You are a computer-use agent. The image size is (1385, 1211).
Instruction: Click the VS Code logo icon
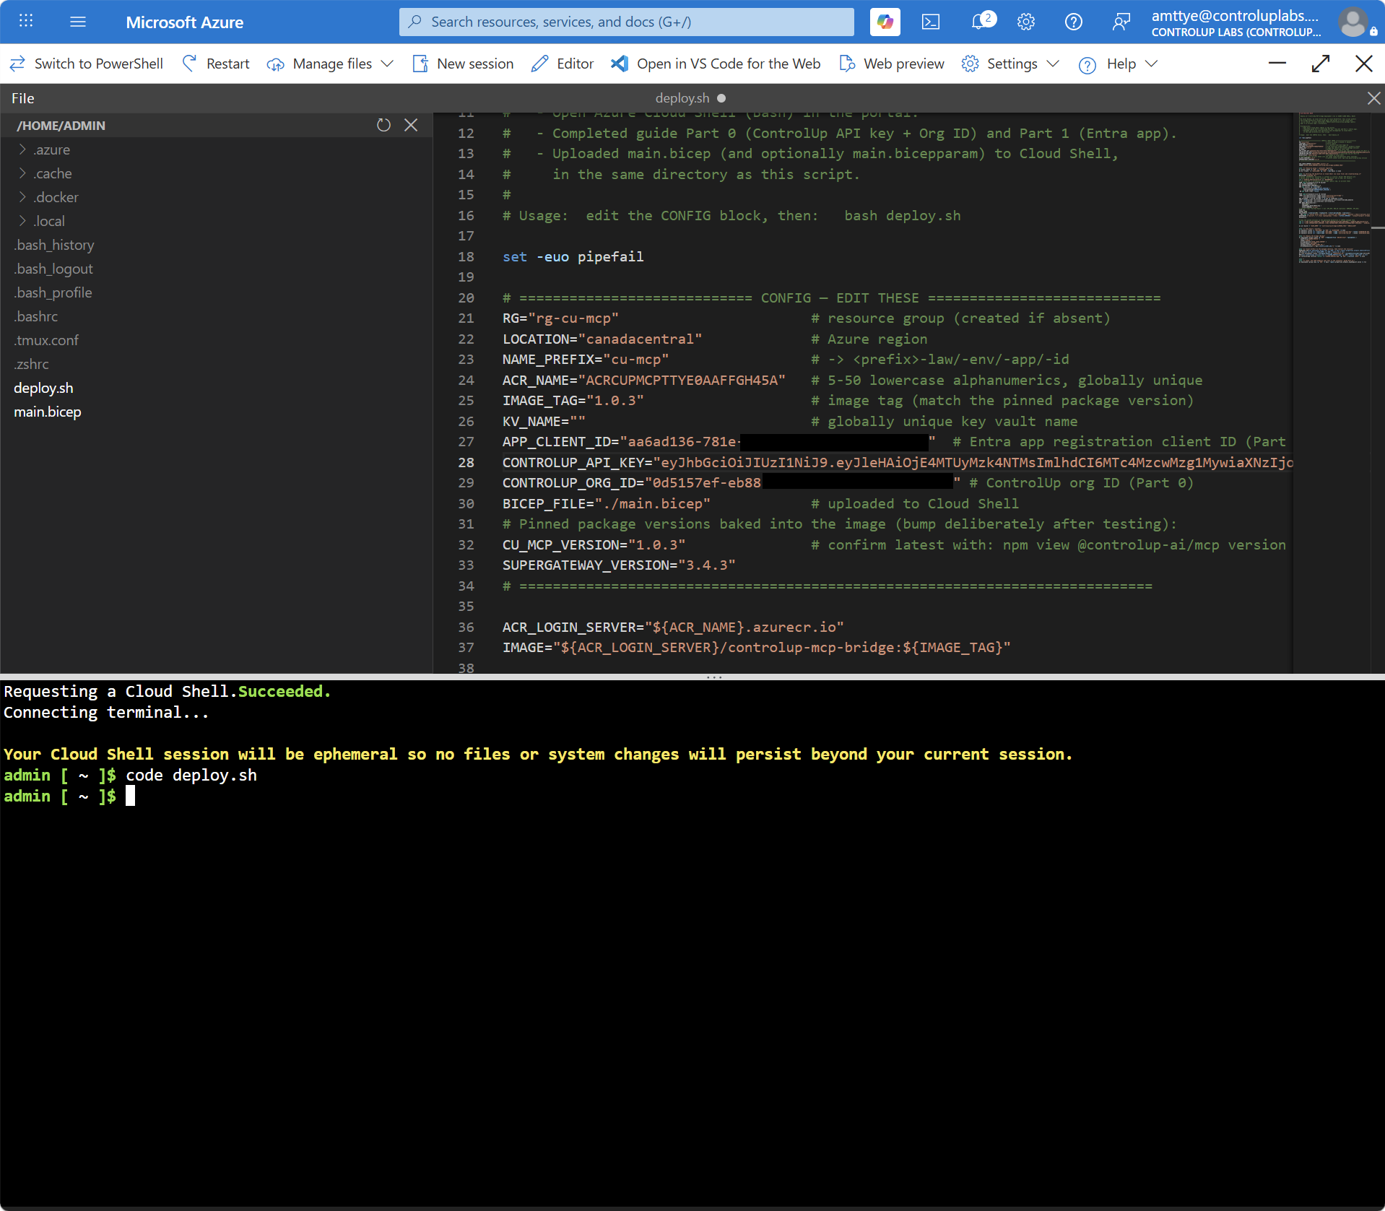coord(619,64)
